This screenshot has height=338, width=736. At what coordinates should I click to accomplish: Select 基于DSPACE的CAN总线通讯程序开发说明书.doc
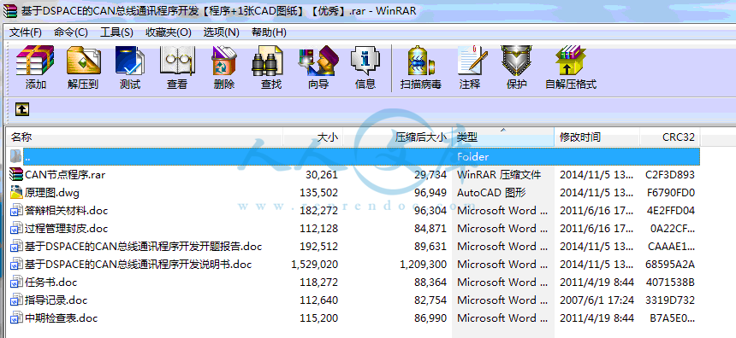coord(139,265)
